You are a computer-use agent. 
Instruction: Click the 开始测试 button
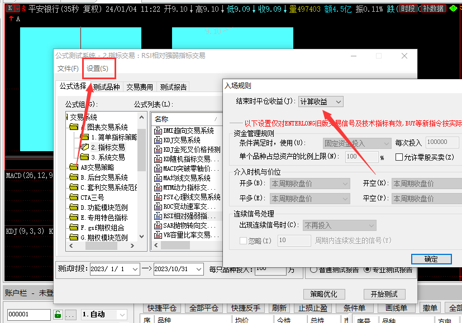coord(384,294)
